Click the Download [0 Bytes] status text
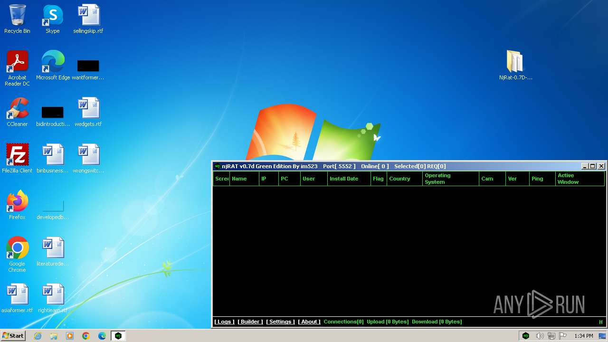Screen dimensions: 608x342 pos(437,322)
